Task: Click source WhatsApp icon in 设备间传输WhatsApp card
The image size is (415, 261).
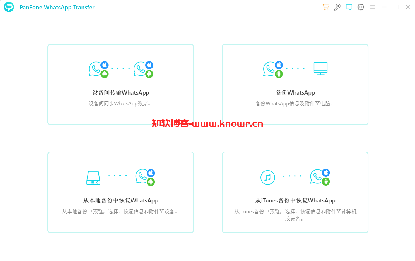Action: pos(99,69)
